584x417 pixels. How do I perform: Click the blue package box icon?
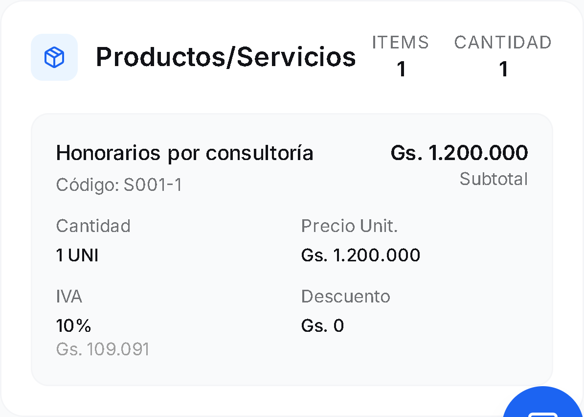[54, 58]
